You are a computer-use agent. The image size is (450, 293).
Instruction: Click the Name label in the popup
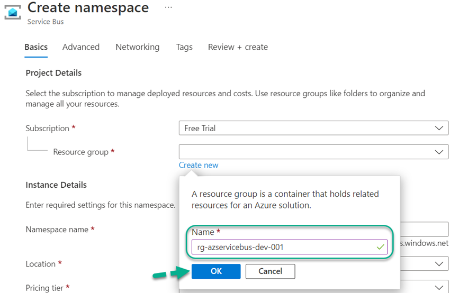[203, 232]
